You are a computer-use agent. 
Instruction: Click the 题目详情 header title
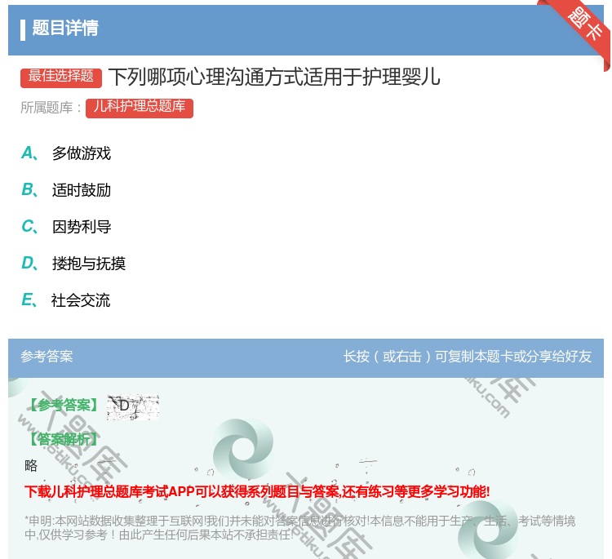[65, 29]
